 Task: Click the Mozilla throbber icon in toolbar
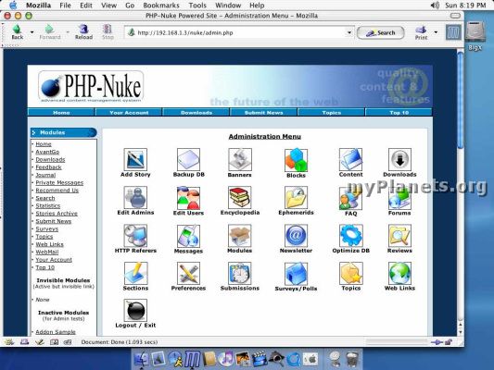(x=453, y=32)
